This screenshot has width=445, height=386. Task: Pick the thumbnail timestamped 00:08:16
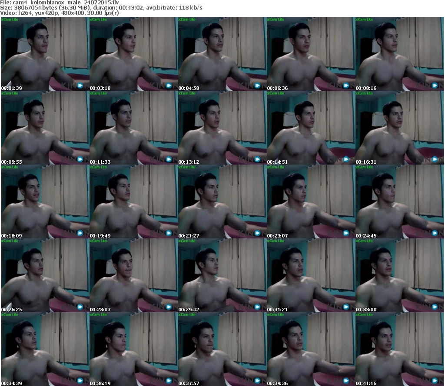[400, 54]
